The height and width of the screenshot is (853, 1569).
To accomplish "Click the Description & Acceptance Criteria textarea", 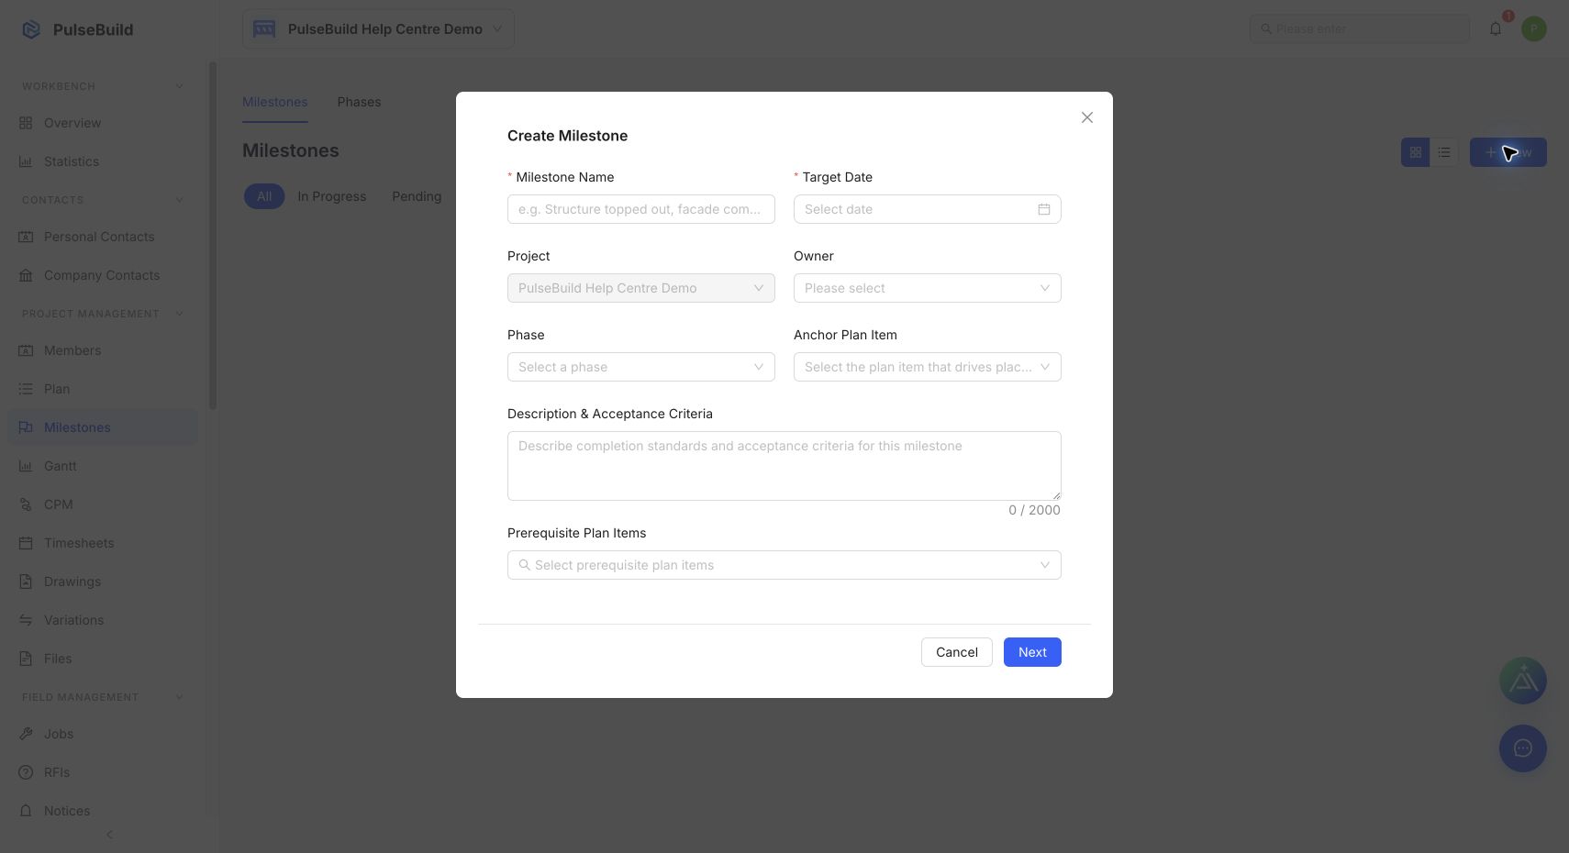I will (784, 466).
